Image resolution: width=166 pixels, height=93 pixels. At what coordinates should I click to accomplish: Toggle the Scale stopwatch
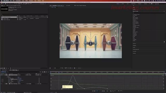9,80
